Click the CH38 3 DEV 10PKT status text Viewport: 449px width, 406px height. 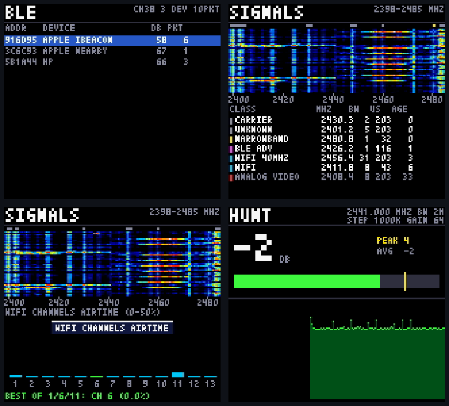pos(176,9)
